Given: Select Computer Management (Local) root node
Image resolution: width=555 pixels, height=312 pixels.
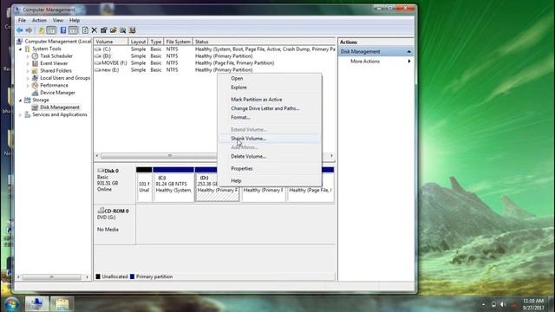Looking at the screenshot, I should (54, 42).
